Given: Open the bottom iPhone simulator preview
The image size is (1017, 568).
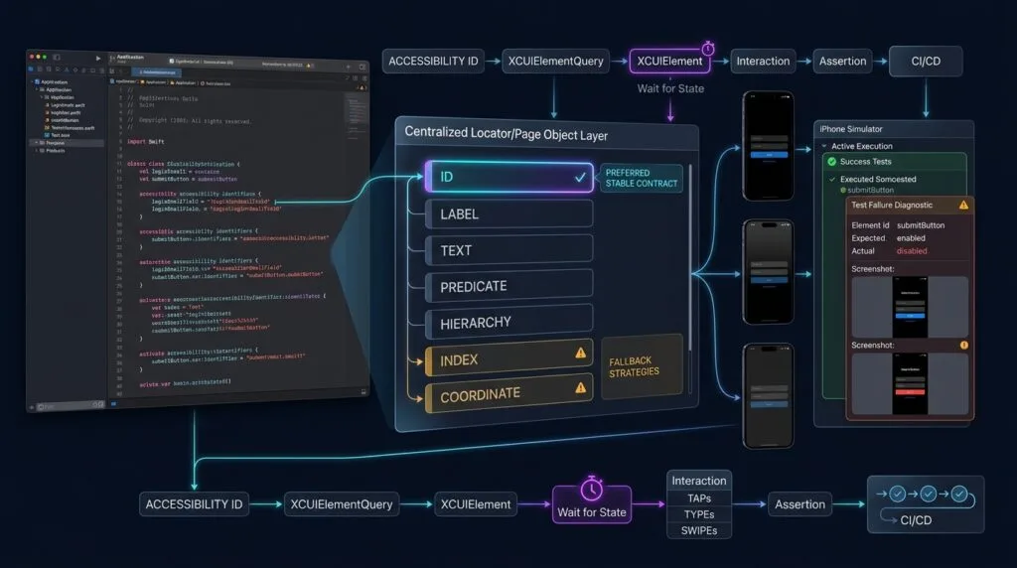Looking at the screenshot, I should pyautogui.click(x=769, y=396).
